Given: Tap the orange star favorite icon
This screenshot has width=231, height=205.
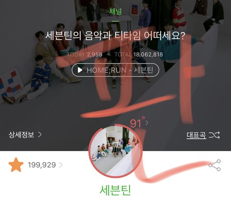Looking at the screenshot, I should click(x=16, y=165).
